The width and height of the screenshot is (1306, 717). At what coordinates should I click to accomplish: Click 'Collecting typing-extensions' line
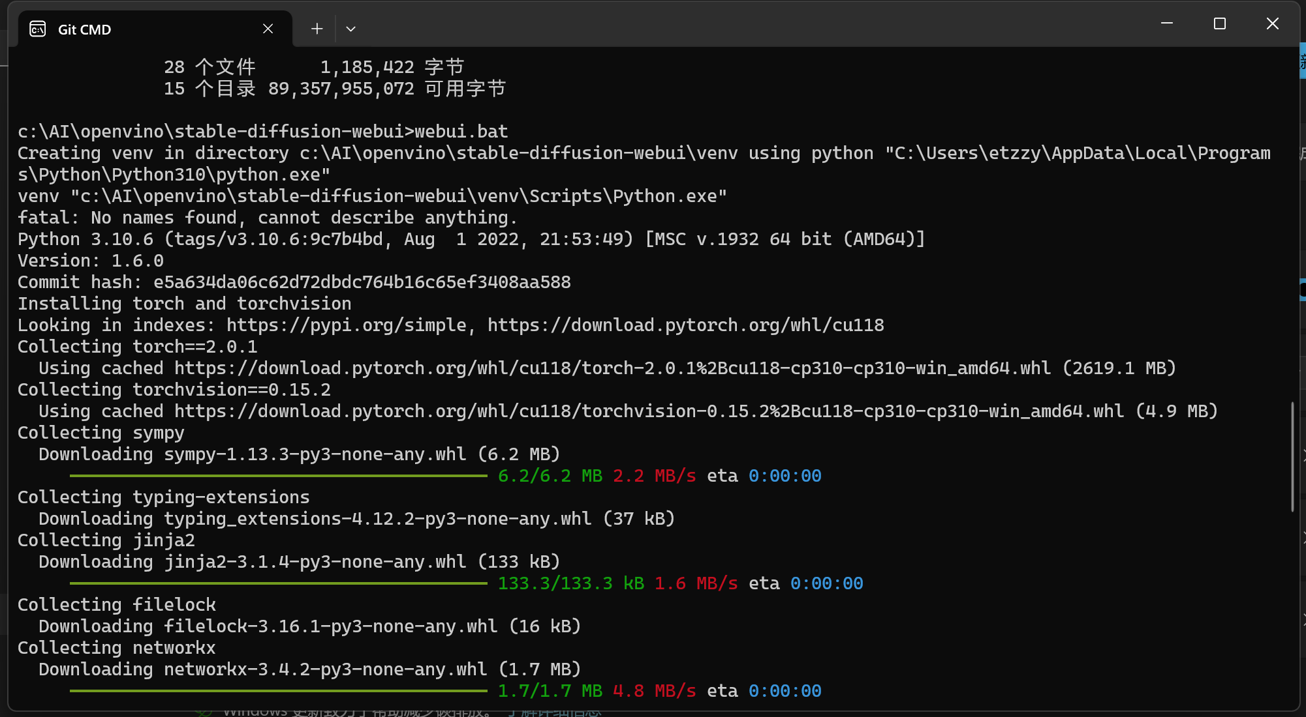(164, 497)
